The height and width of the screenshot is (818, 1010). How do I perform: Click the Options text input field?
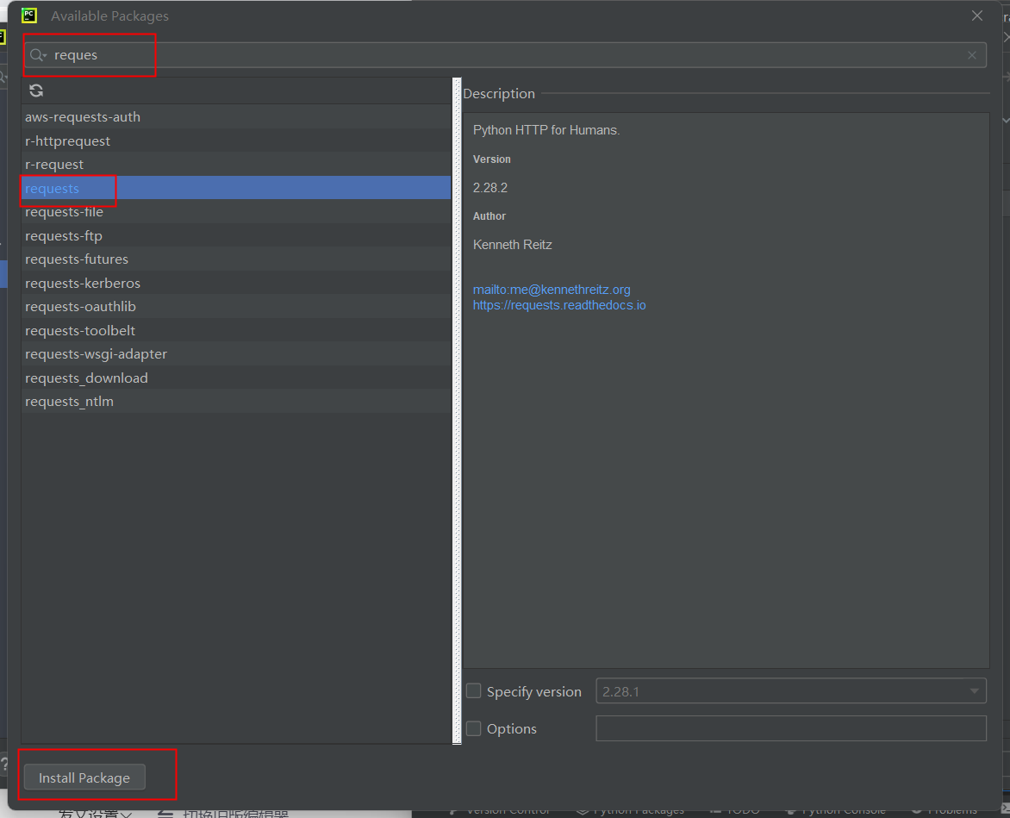point(791,728)
